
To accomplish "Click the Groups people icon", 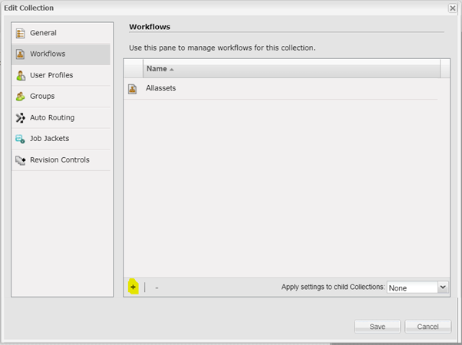I will click(x=20, y=97).
